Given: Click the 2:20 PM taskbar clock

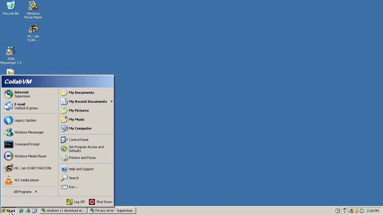Looking at the screenshot, I should pos(373,211).
